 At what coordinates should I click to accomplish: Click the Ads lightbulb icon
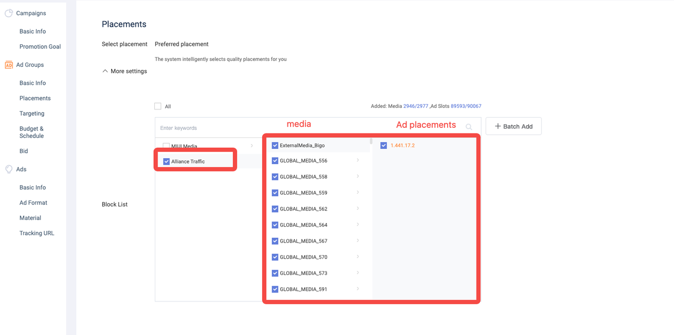pos(8,169)
